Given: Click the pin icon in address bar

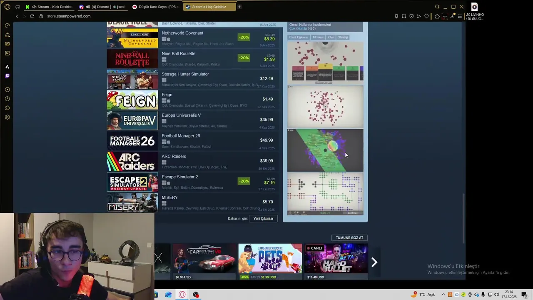Looking at the screenshot, I should click(396, 16).
